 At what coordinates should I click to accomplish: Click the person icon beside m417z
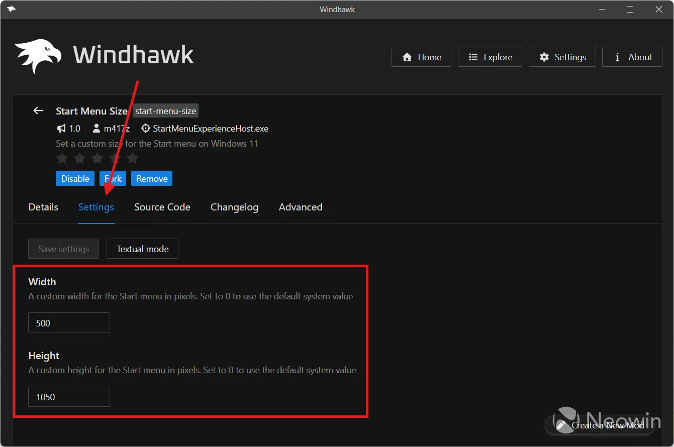click(96, 128)
